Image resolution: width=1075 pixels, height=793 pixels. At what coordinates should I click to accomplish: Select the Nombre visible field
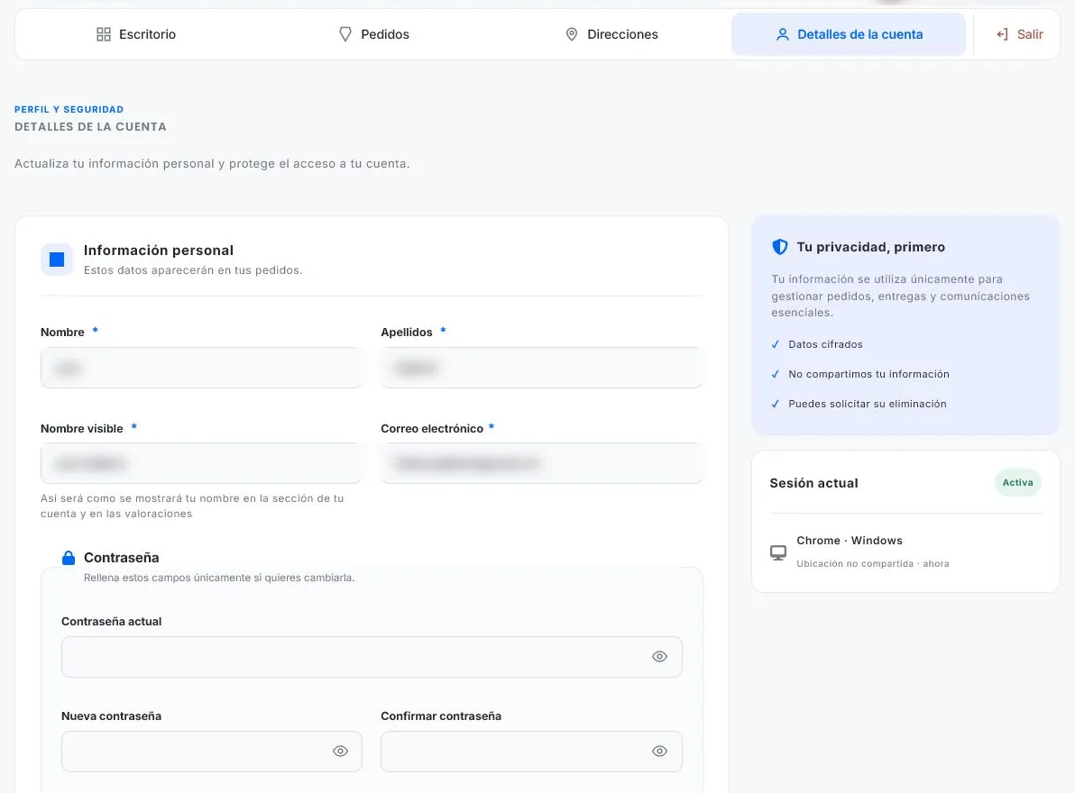(201, 463)
